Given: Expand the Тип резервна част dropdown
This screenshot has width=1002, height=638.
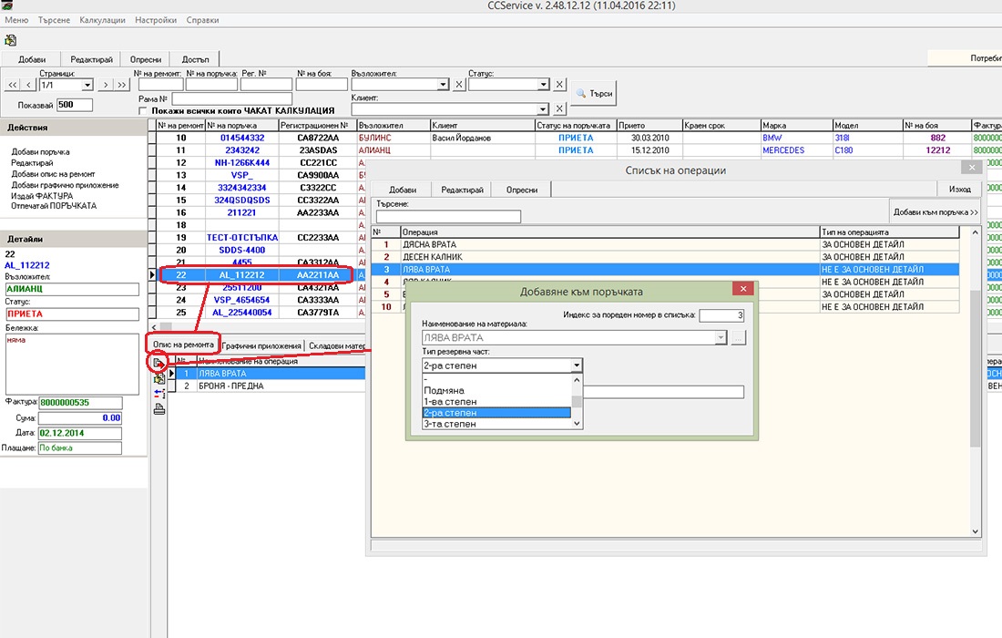Looking at the screenshot, I should click(576, 365).
